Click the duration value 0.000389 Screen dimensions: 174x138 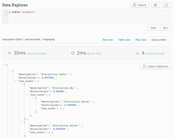(x=59, y=129)
